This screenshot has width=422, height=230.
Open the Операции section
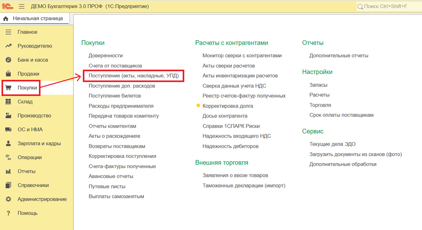point(30,158)
